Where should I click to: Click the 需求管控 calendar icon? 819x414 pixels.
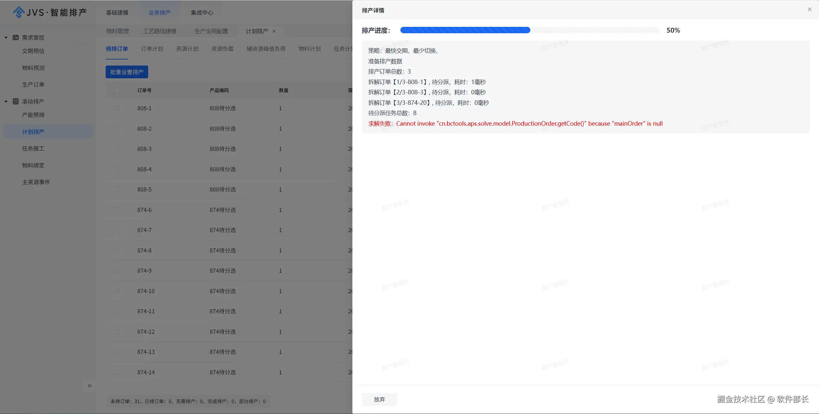[x=15, y=37]
